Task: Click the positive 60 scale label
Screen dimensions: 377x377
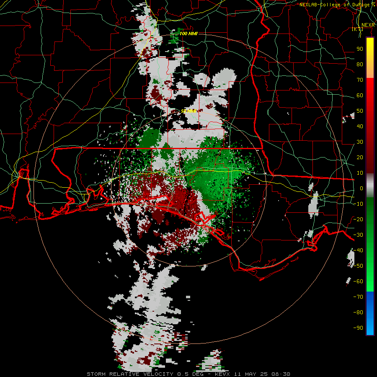Action: point(360,95)
